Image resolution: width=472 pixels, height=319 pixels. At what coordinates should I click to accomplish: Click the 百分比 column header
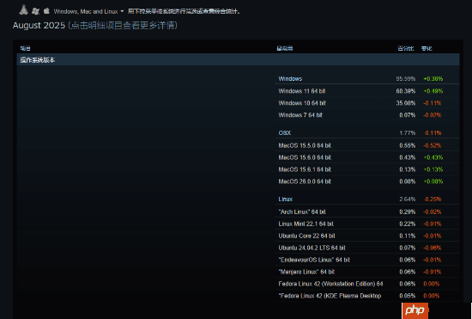click(x=405, y=48)
